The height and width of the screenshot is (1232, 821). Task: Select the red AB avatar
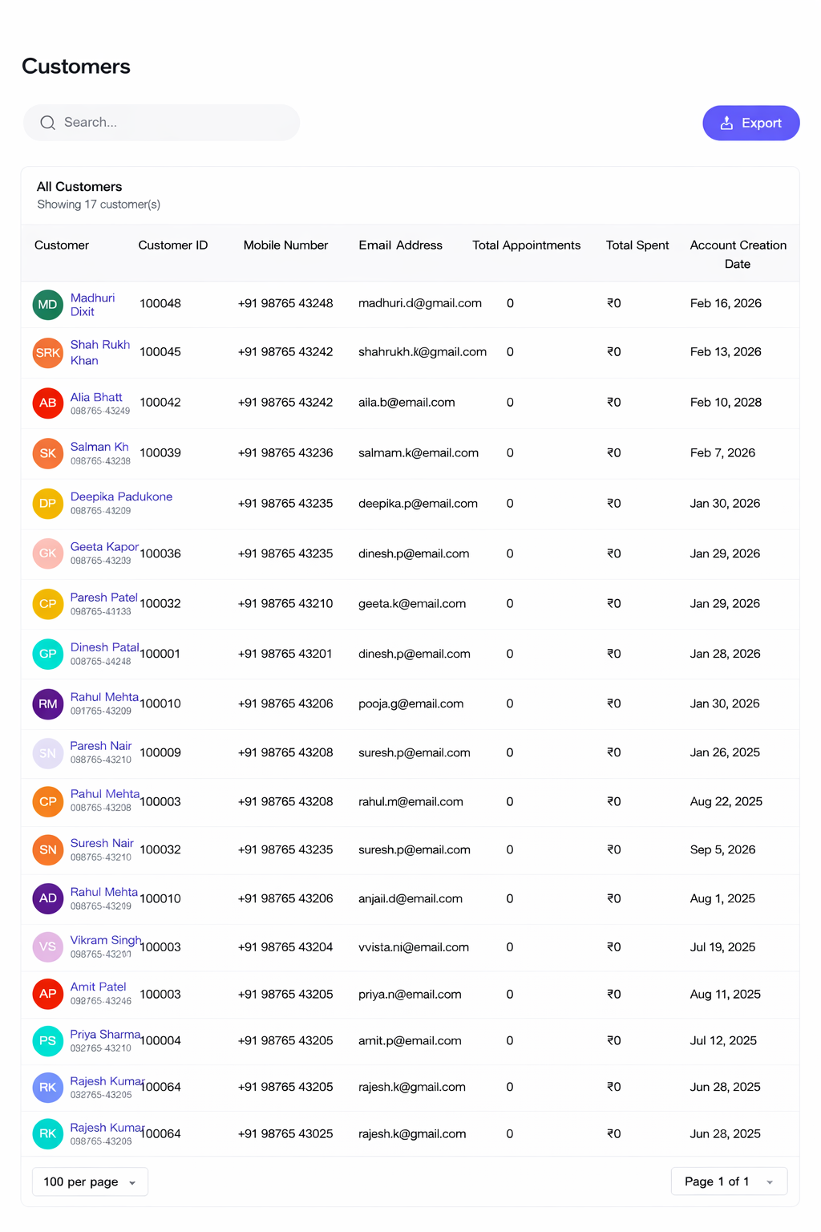(48, 403)
